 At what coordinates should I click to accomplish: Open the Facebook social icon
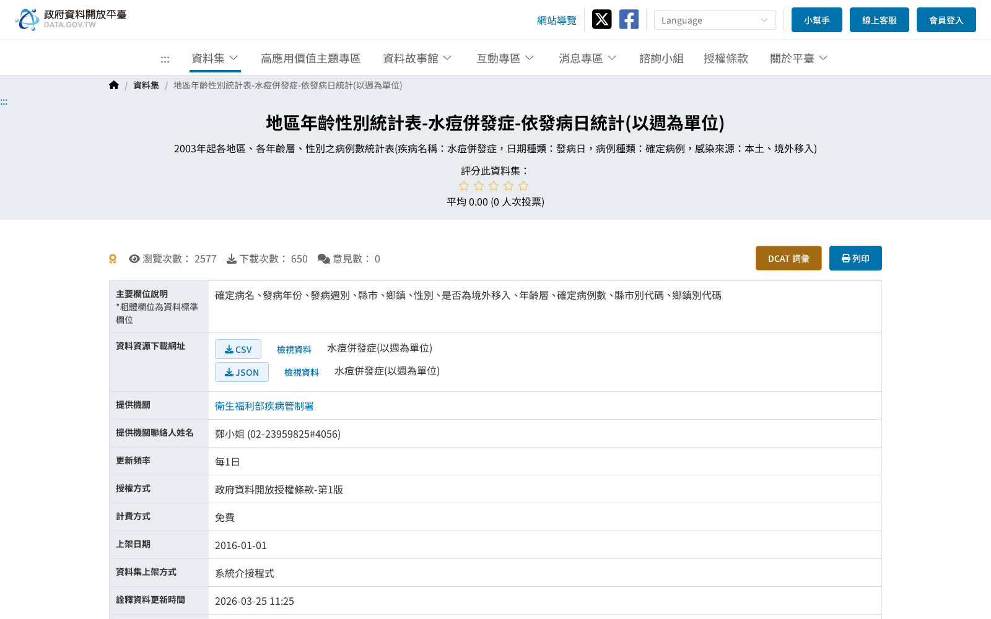click(x=629, y=19)
